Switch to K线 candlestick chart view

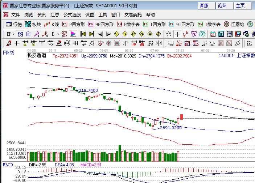52,24
